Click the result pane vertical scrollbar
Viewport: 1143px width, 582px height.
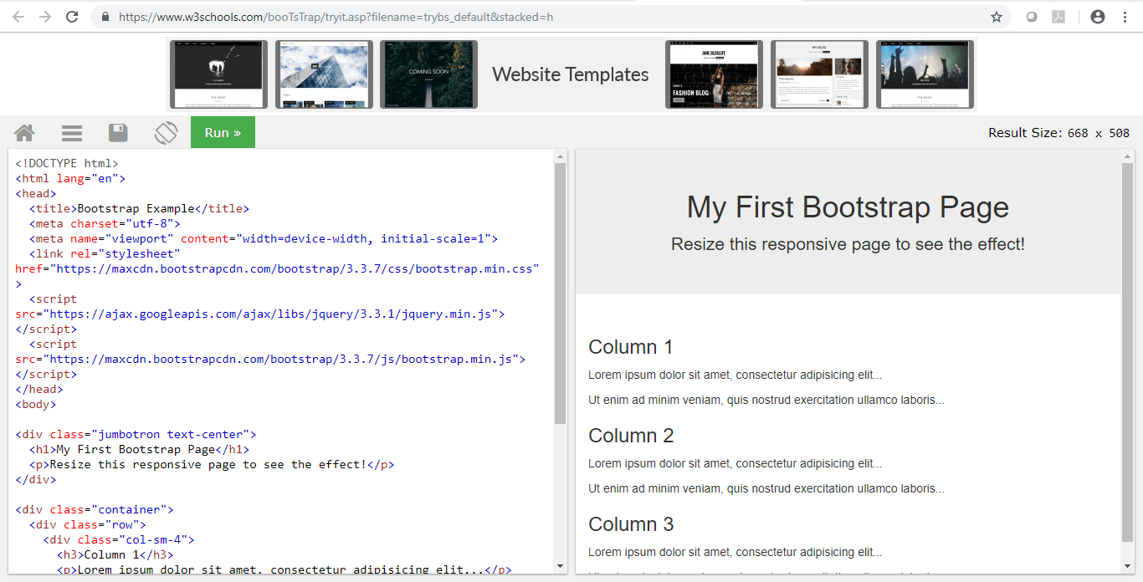(1127, 351)
